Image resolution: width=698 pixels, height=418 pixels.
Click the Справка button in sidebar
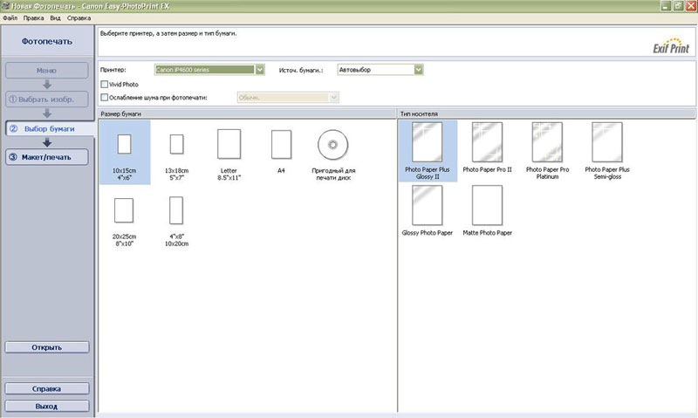47,388
